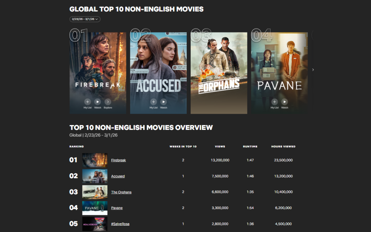Follow the Pavane link in table
The image size is (371, 232).
(117, 208)
